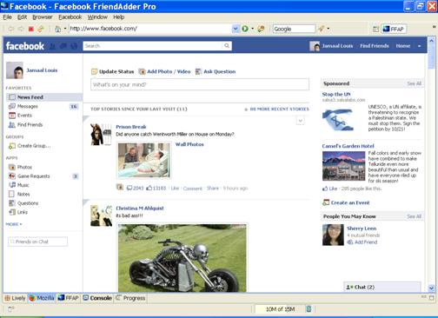The height and width of the screenshot is (318, 438).
Task: Expand the address bar history dropdown
Action: point(236,29)
